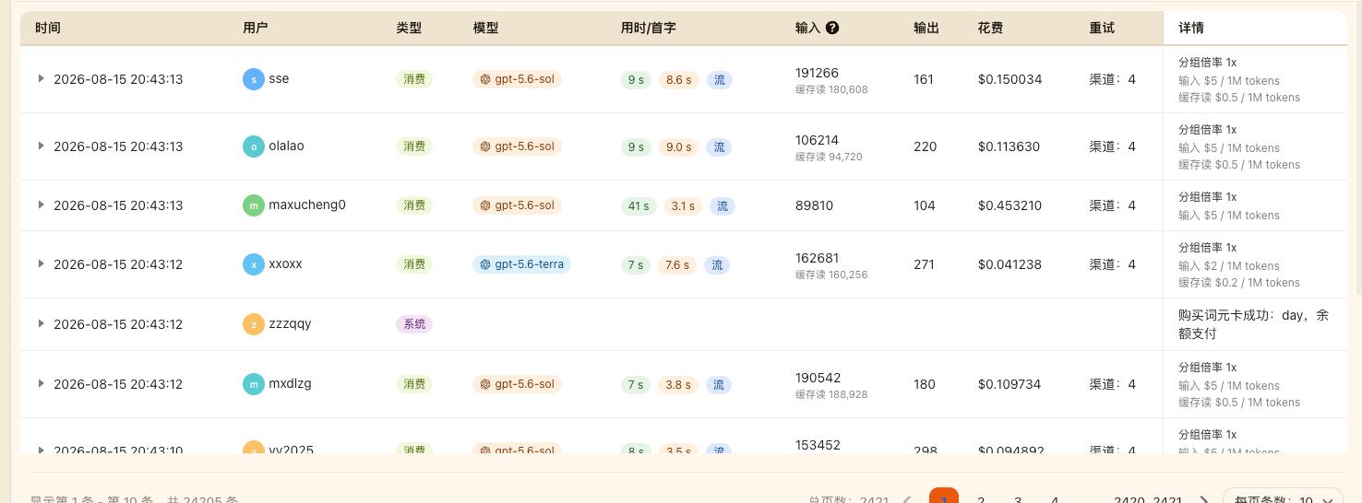Click the previous page arrow in pagination
The image size is (1362, 503).
click(x=907, y=497)
